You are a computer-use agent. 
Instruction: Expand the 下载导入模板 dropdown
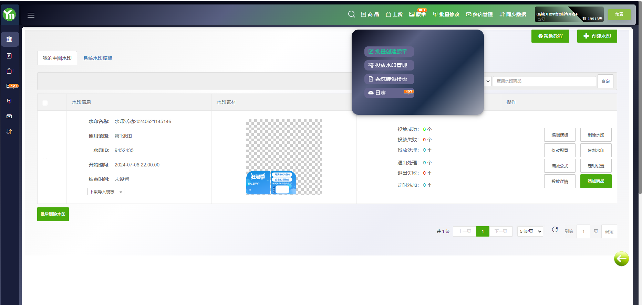click(x=106, y=192)
